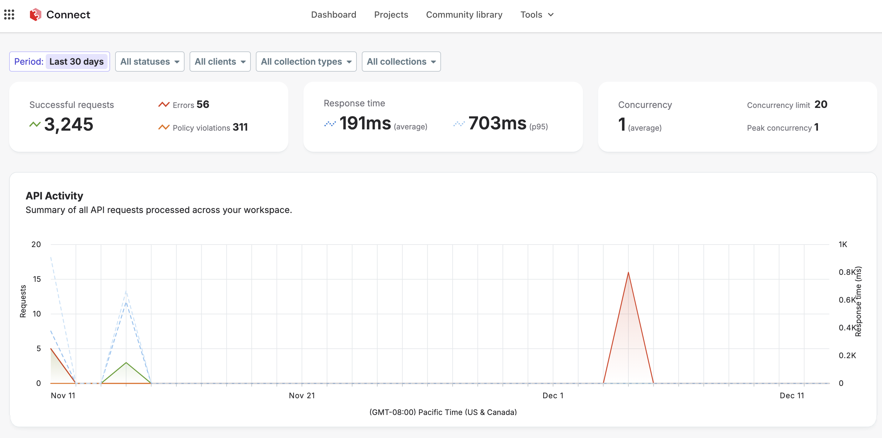Click the green successful requests trend icon

[x=35, y=124]
